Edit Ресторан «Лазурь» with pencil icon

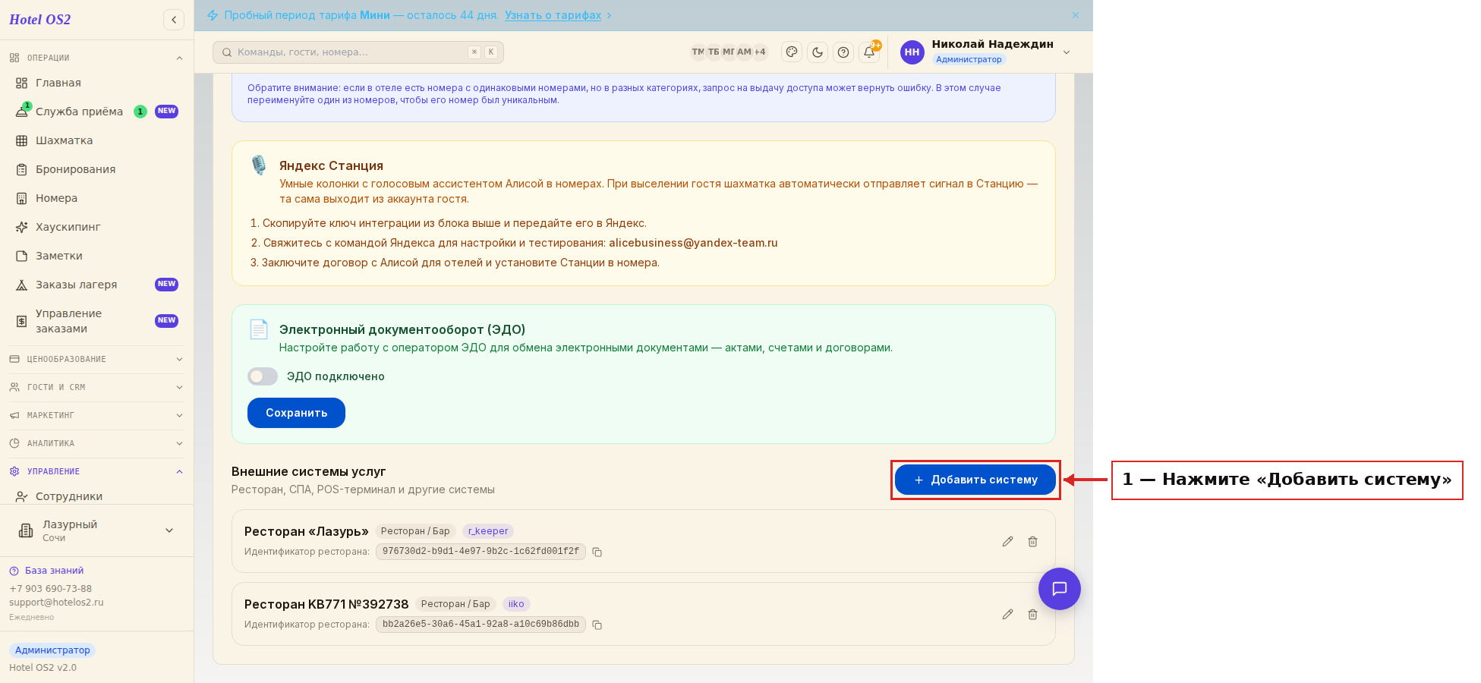tap(1007, 541)
